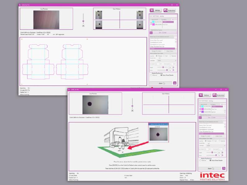Click Assign To Color in back window
Viewport: 247px width, 185px height.
tap(156, 51)
